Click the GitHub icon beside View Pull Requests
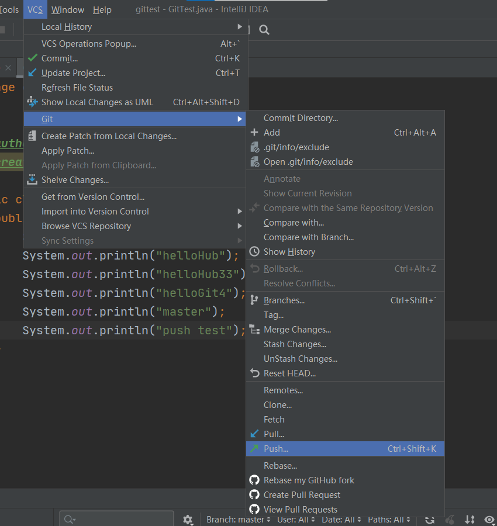 tap(254, 509)
